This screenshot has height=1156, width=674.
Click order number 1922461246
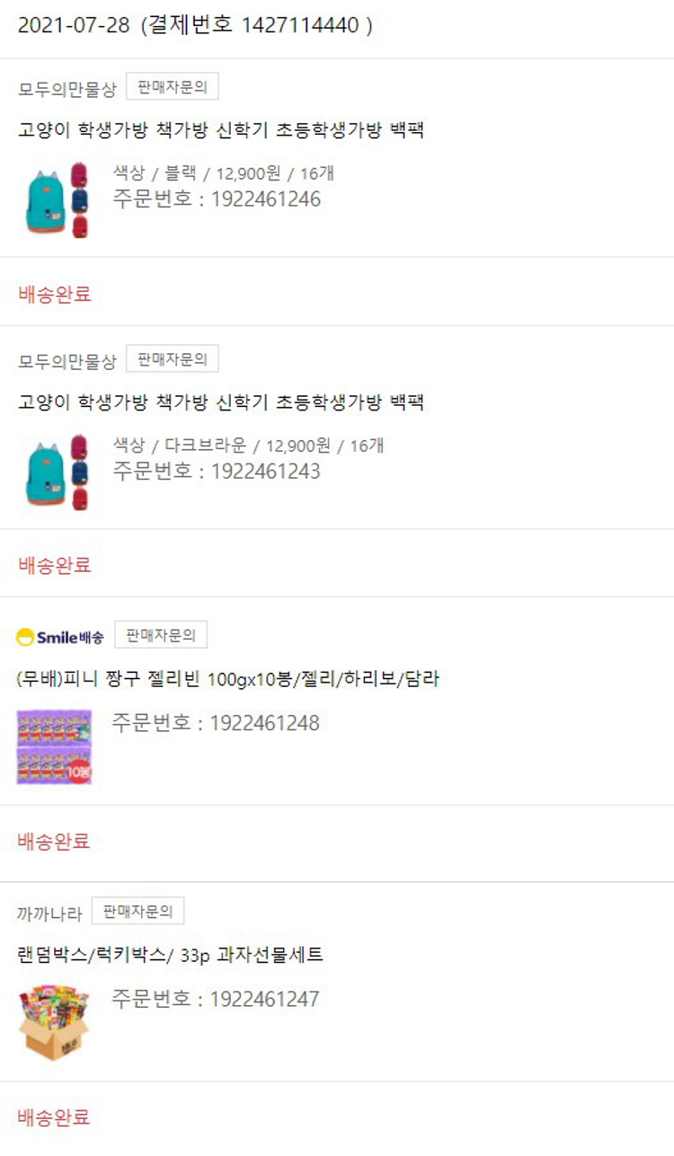coord(217,199)
